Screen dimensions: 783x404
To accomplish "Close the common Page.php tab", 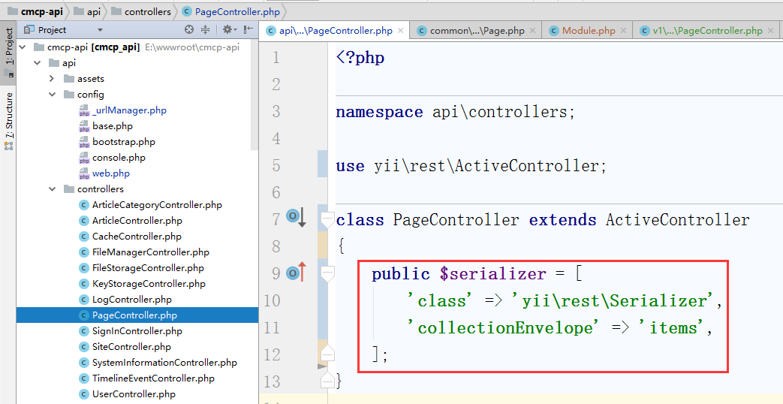I will [534, 31].
